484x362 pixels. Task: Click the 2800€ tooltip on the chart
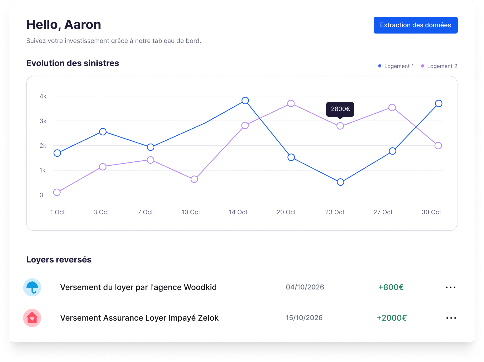(x=340, y=109)
